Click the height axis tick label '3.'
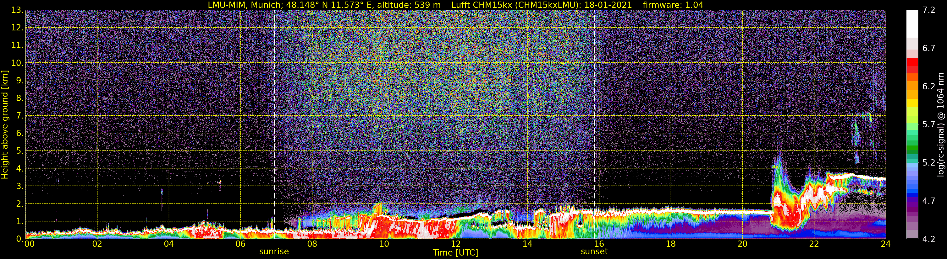Viewport: 947px width, 259px height. point(19,186)
